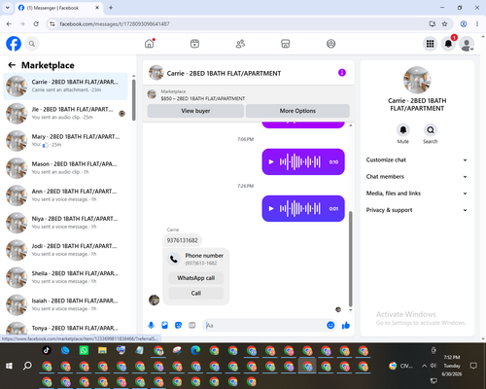The height and width of the screenshot is (389, 486).
Task: Open the Facebook menu grid icon
Action: point(430,44)
